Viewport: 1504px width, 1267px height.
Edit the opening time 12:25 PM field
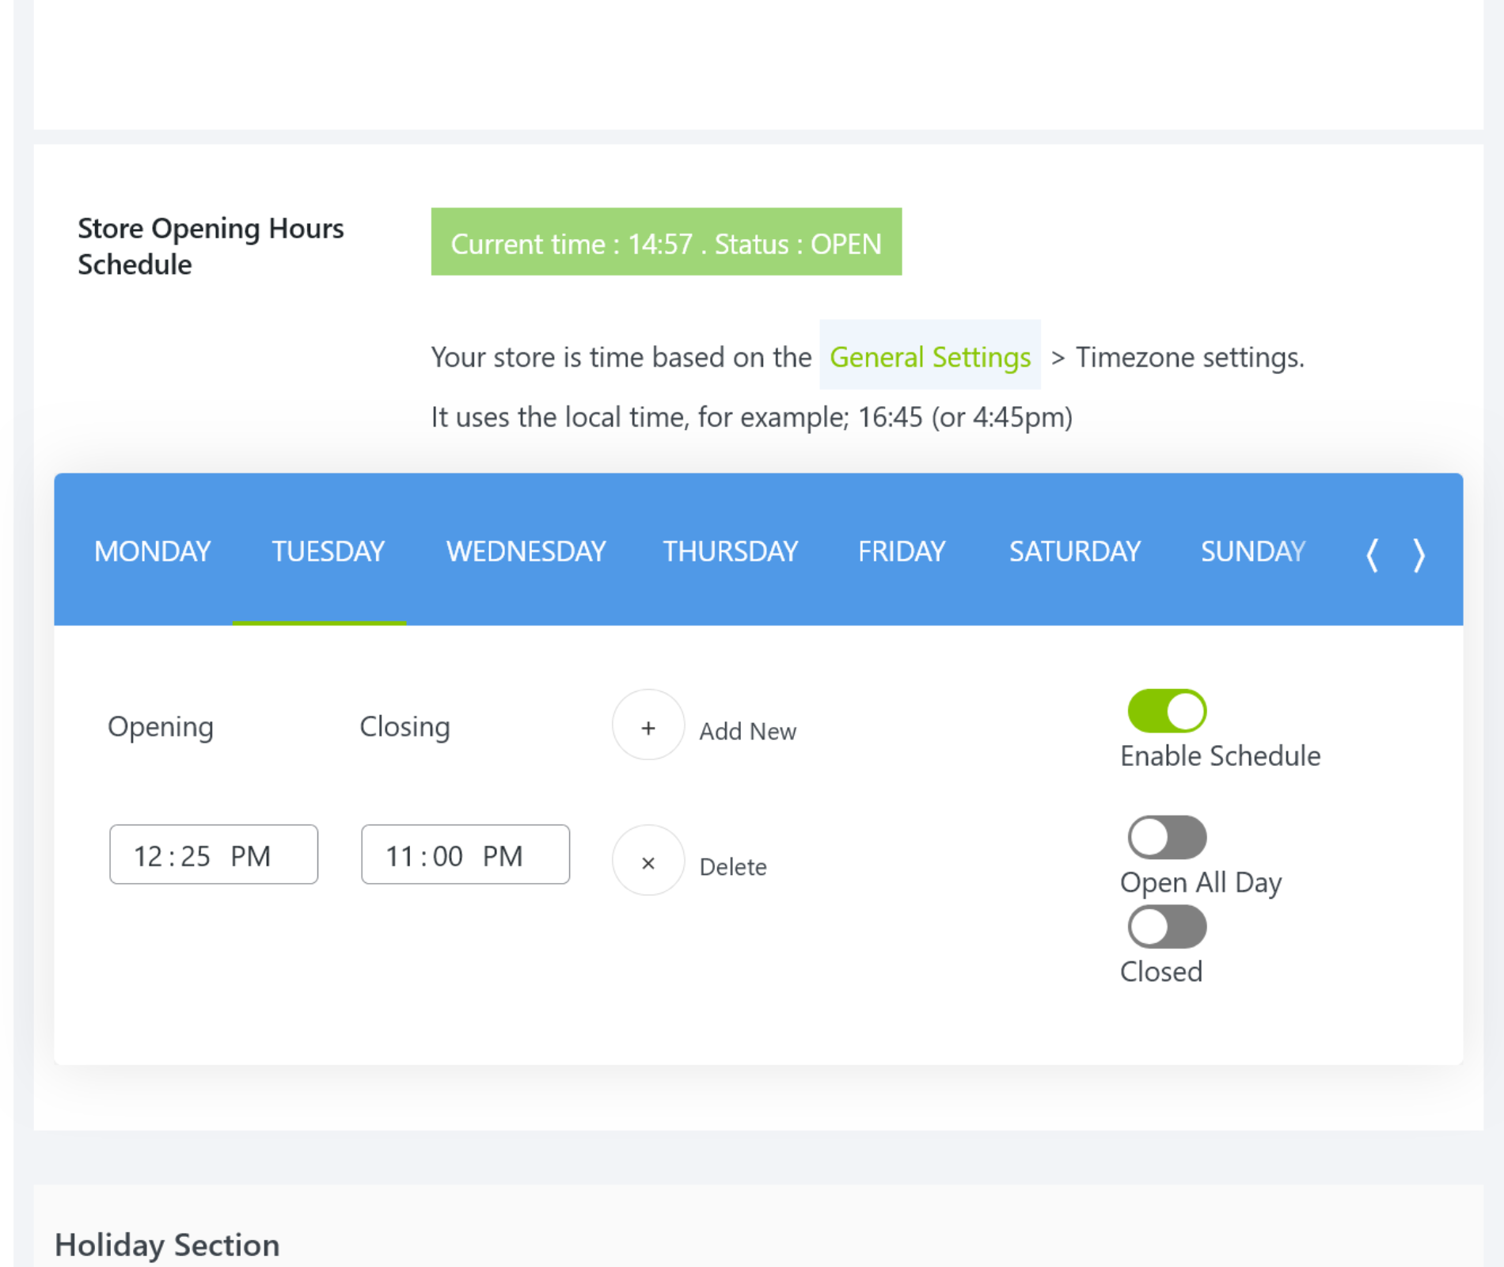pyautogui.click(x=213, y=855)
